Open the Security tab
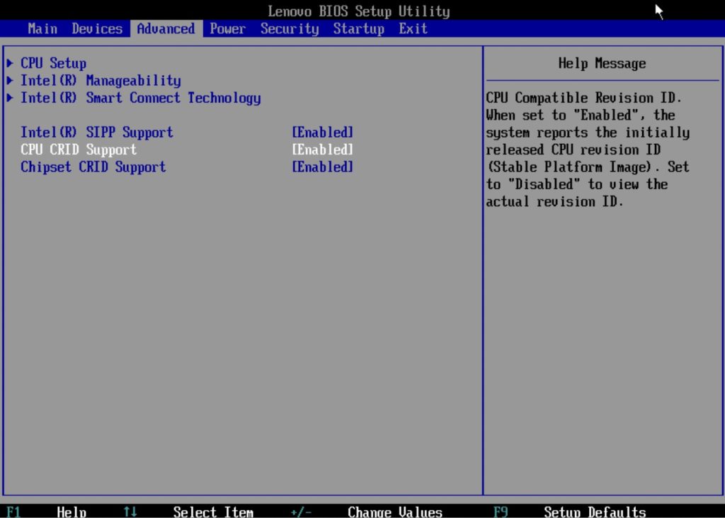The height and width of the screenshot is (518, 725). tap(290, 29)
